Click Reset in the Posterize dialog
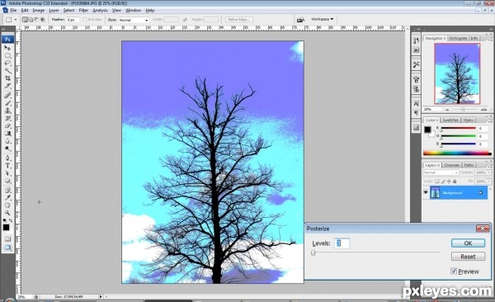The height and width of the screenshot is (302, 495). pyautogui.click(x=468, y=257)
